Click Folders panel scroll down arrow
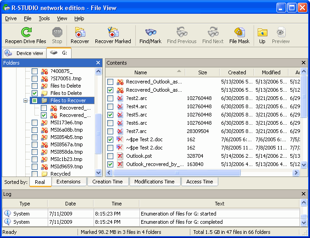 tap(98, 172)
